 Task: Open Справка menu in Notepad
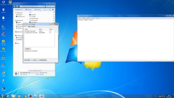pyautogui.click(x=97, y=18)
